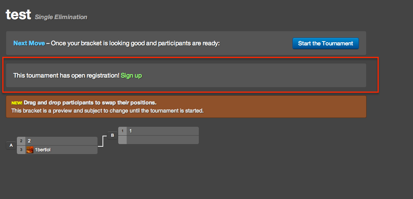The image size is (413, 199).
Task: Follow the green Sign up link
Action: pos(131,76)
